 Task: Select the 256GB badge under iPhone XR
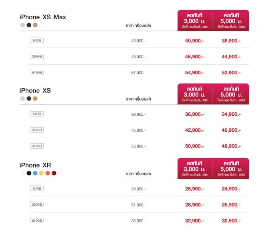pos(37,204)
